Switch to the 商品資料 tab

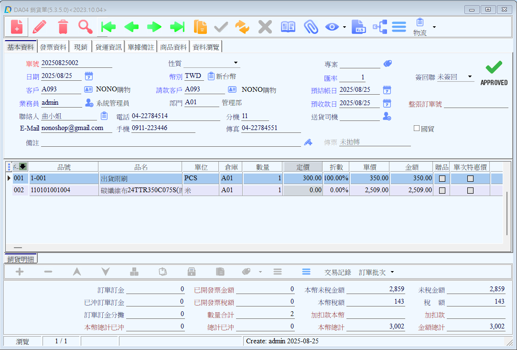tap(173, 47)
